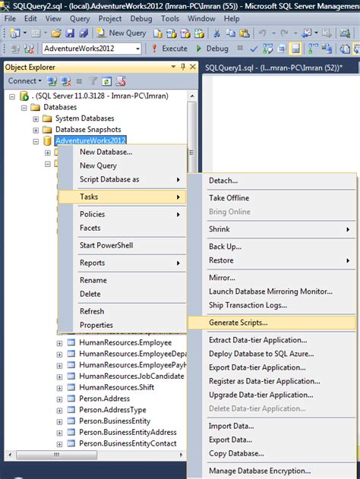
Task: Click the Execute query button
Action: tap(169, 49)
